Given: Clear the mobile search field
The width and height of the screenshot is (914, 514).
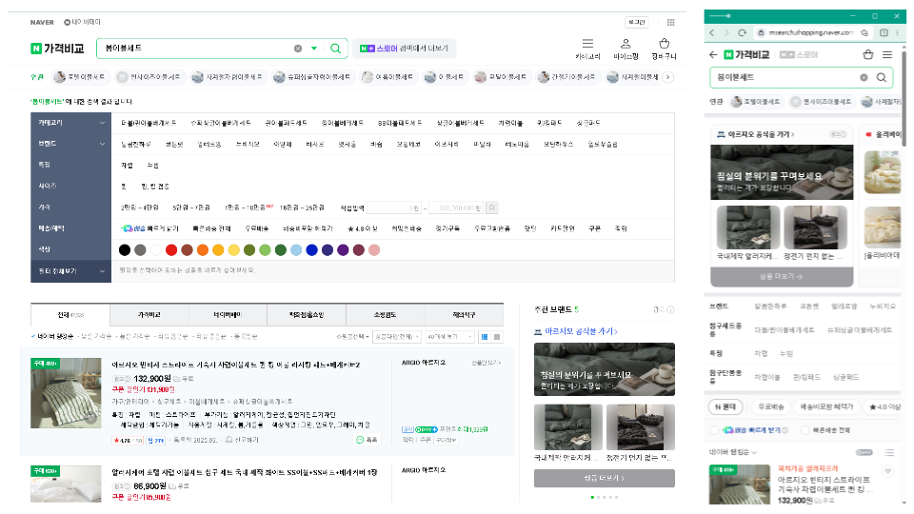Looking at the screenshot, I should 864,77.
